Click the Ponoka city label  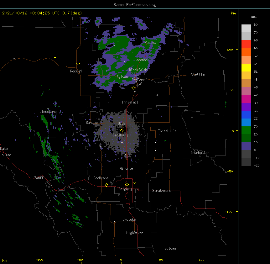pyautogui.click(x=150, y=43)
